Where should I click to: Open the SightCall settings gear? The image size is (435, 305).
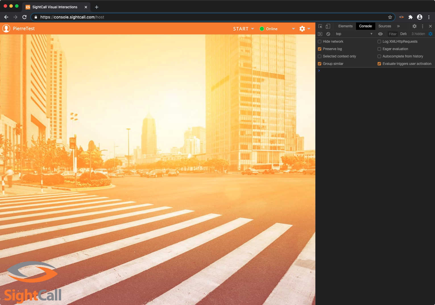[x=302, y=29]
